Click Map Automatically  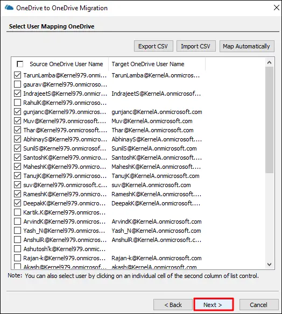click(x=246, y=46)
